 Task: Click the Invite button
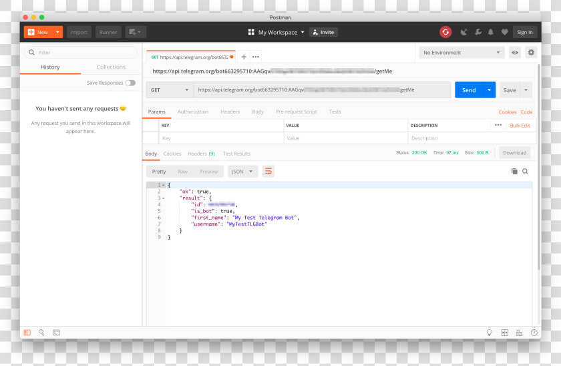coord(323,32)
